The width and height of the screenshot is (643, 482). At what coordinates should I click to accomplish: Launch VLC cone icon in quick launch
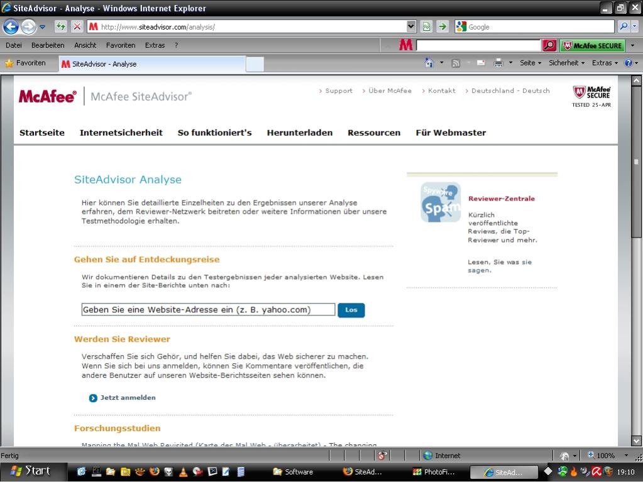point(184,472)
